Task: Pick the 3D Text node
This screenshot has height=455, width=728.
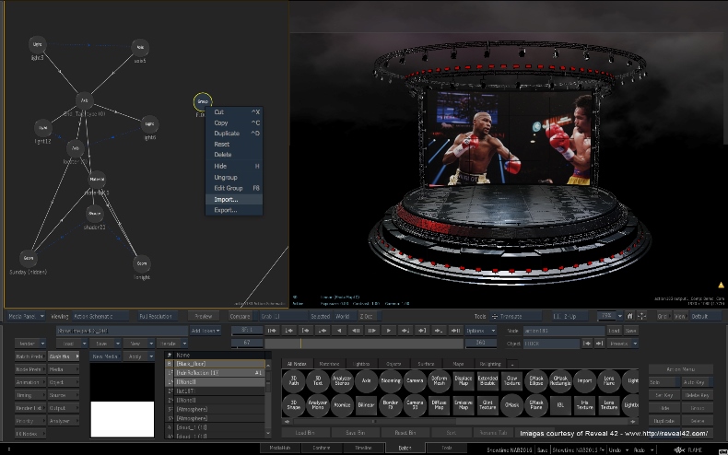Action: [x=318, y=380]
